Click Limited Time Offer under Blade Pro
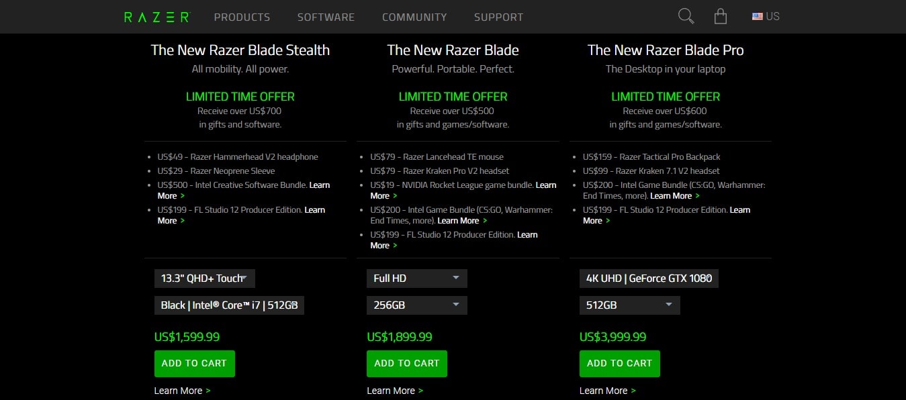This screenshot has height=400, width=906. tap(666, 97)
